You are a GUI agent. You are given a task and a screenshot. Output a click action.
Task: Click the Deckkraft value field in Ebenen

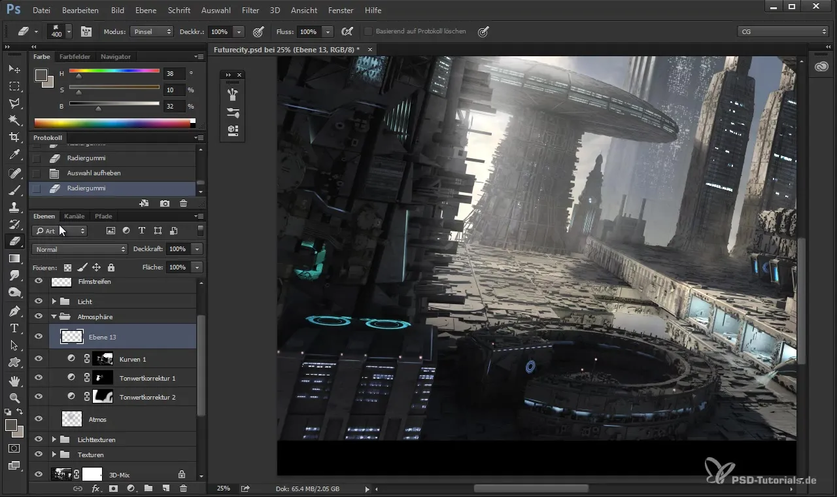(x=177, y=249)
